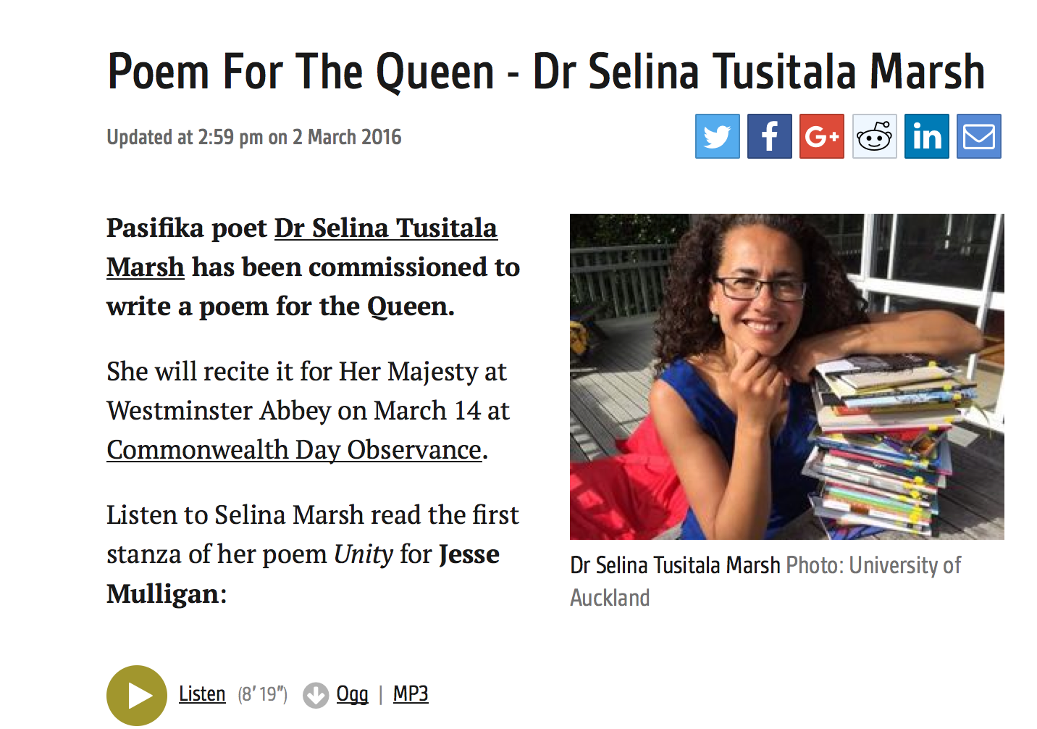Click the audio duration label 8'19"
This screenshot has height=729, width=1037.
click(x=261, y=694)
